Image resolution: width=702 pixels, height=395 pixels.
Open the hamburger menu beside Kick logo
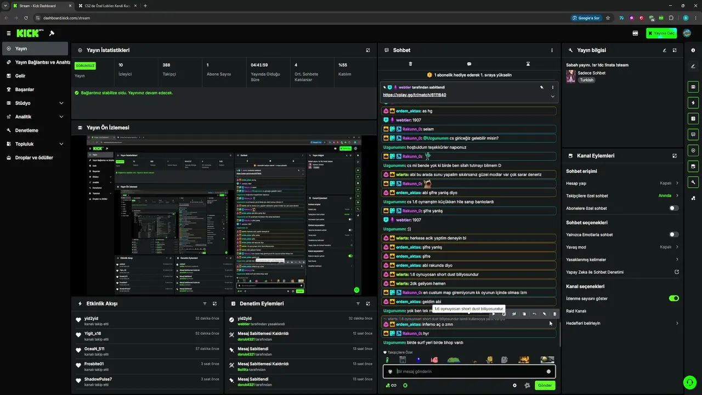point(9,33)
